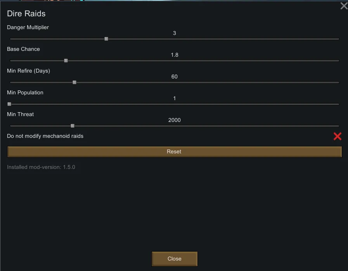Click the Min Threat value 2000
This screenshot has height=271, width=348.
click(x=175, y=120)
